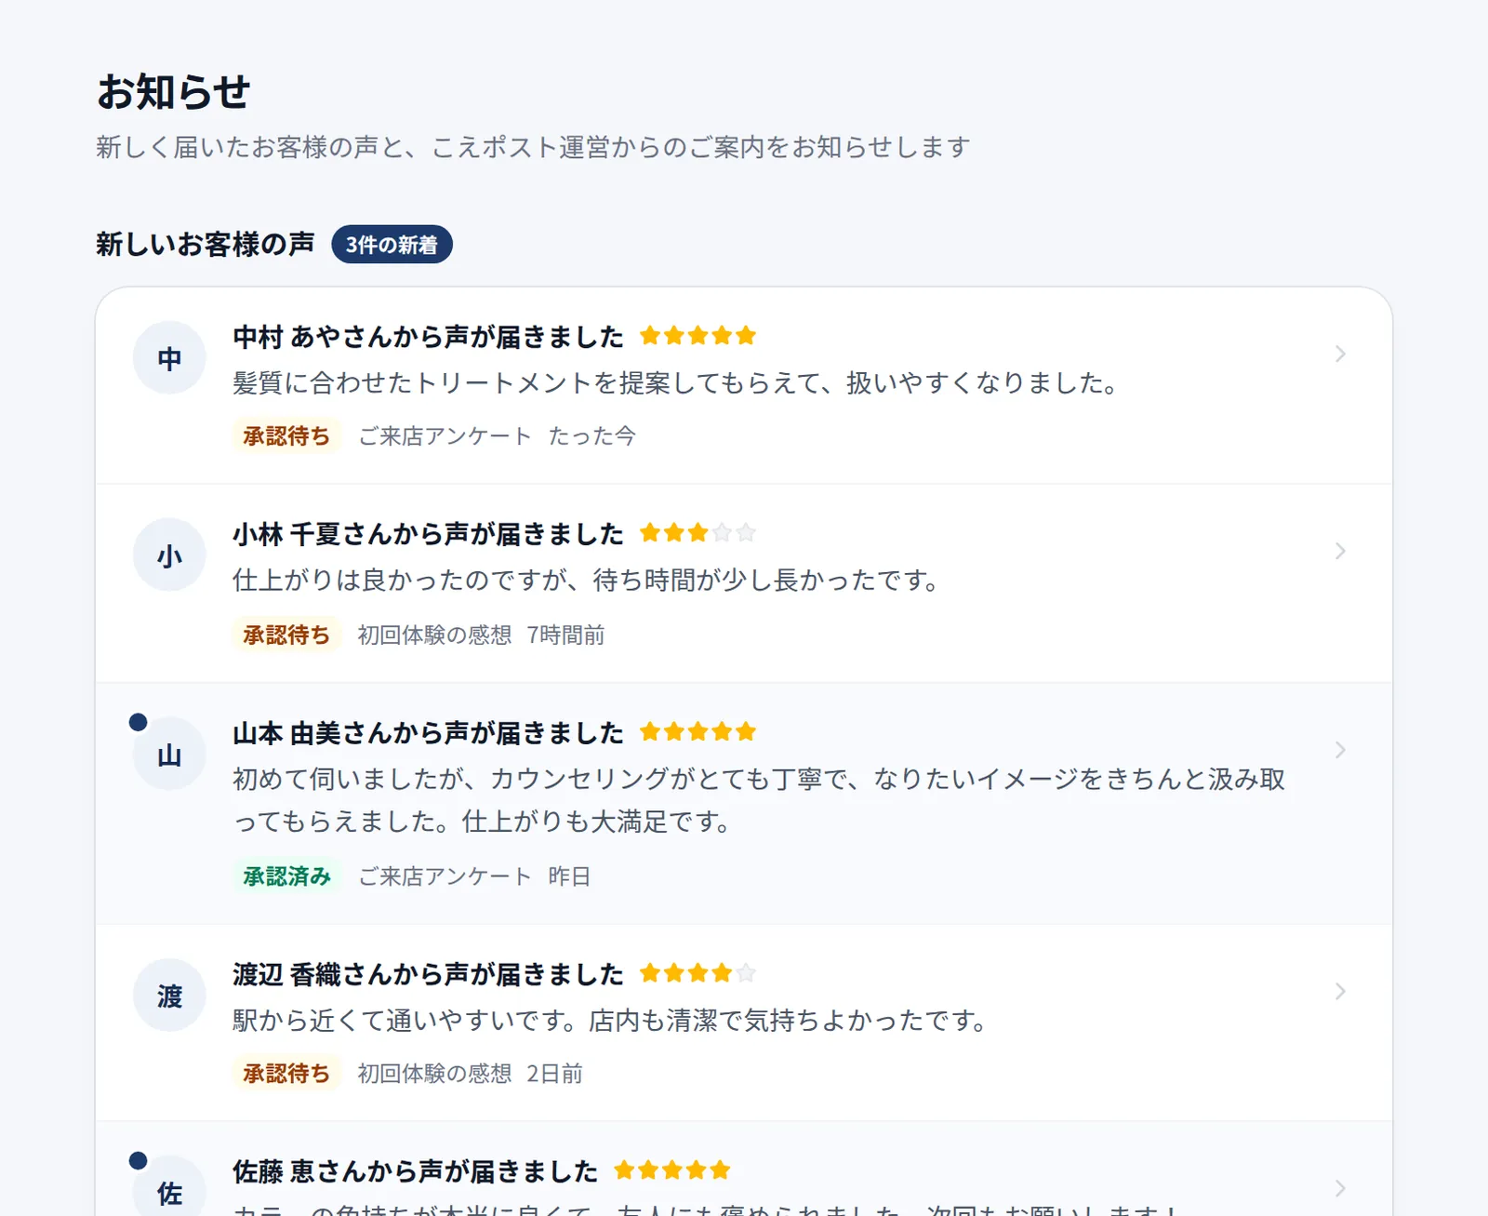This screenshot has height=1216, width=1488.
Task: Click review text starting 髪質に合わせたトリートメント
Action: [x=676, y=382]
